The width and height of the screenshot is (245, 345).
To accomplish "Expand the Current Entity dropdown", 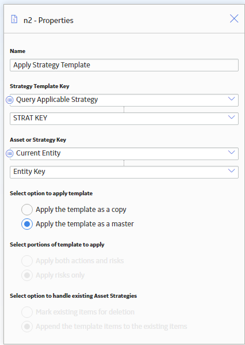I will click(x=231, y=152).
